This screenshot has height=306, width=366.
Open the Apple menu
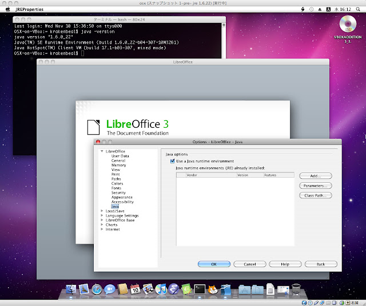8,9
